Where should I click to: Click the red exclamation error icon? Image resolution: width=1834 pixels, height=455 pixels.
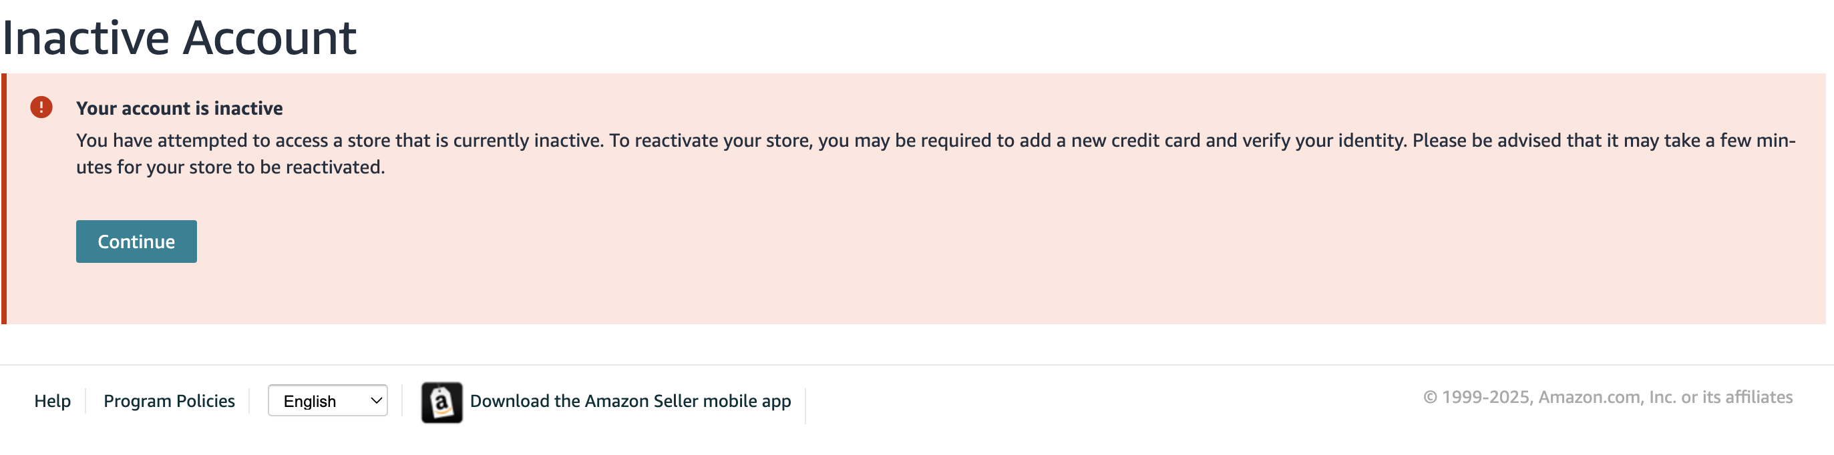tap(41, 107)
